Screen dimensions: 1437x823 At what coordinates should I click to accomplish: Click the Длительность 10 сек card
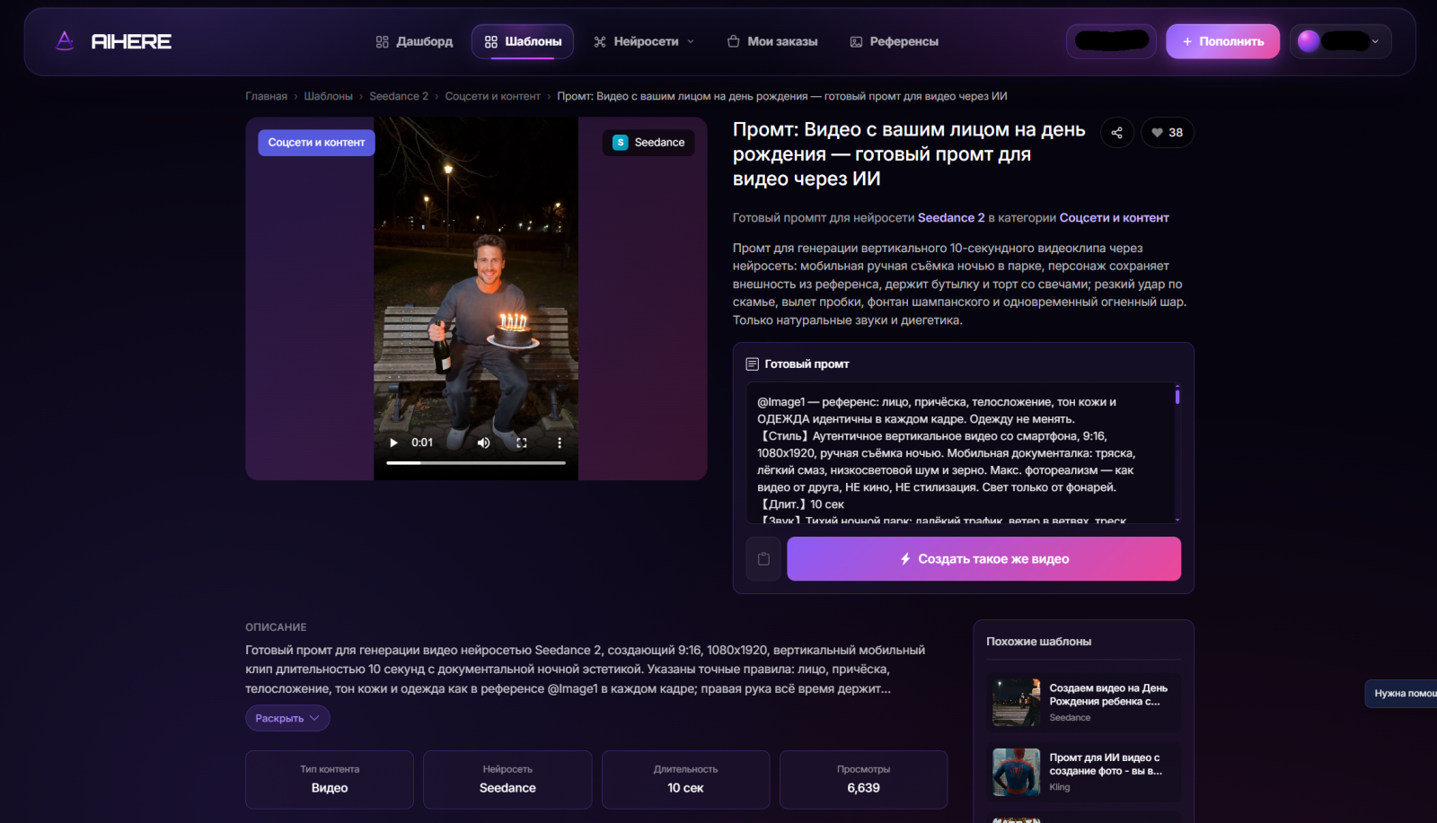click(685, 780)
